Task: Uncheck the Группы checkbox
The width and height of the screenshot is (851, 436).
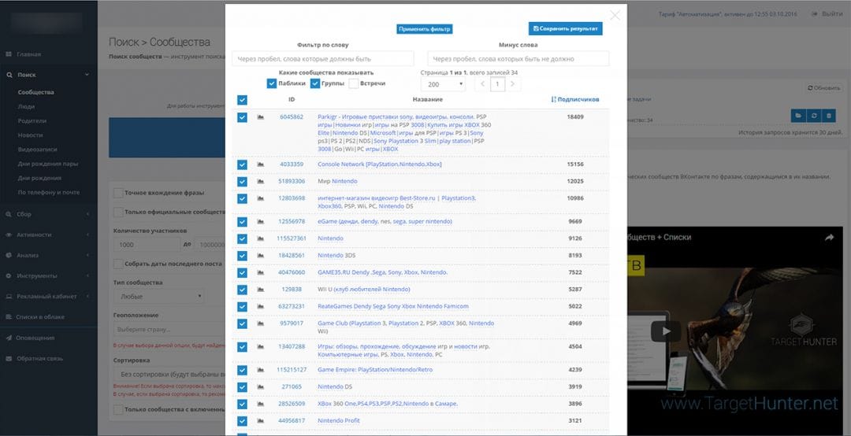Action: pos(314,83)
